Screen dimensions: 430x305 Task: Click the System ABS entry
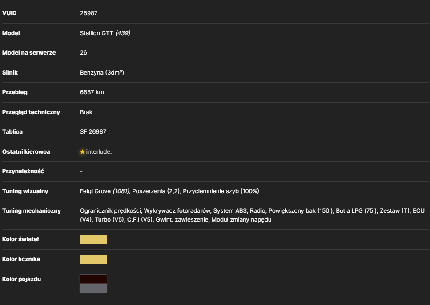(x=230, y=211)
